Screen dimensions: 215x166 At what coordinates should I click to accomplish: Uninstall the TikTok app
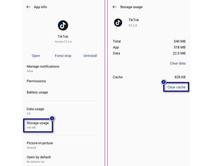point(90,56)
